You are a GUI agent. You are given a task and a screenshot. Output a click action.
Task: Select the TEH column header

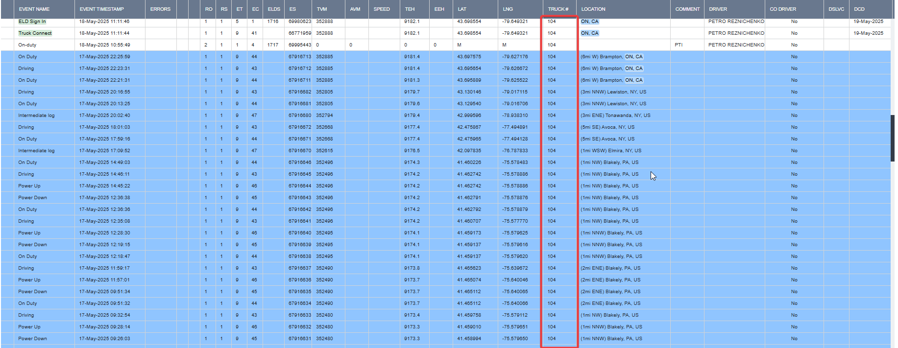pos(410,9)
